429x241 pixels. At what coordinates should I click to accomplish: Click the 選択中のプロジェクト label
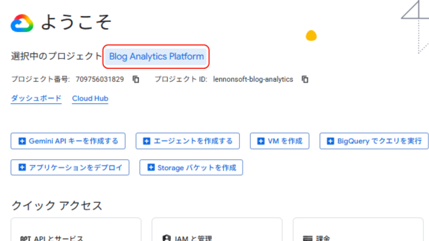(x=56, y=56)
